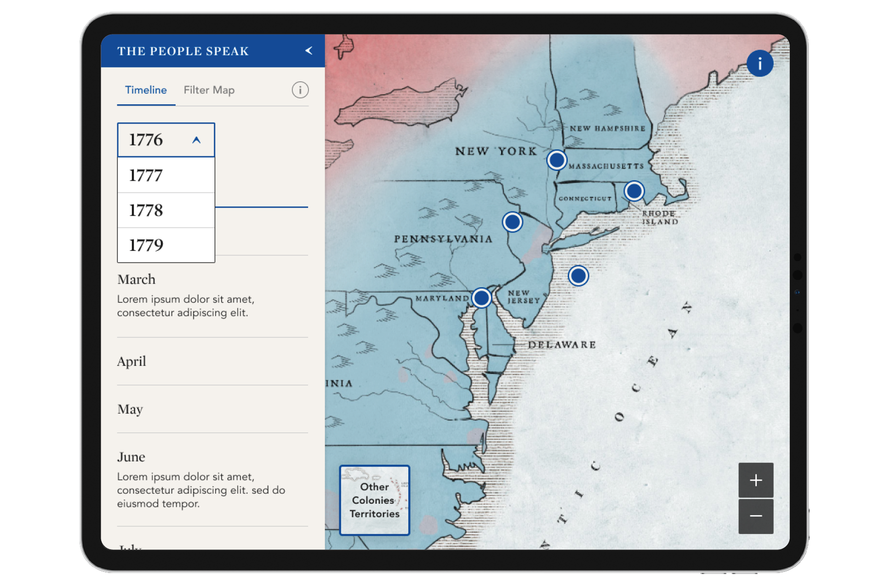Image resolution: width=885 pixels, height=586 pixels.
Task: Select the map marker in Rhode Island
Action: 634,190
